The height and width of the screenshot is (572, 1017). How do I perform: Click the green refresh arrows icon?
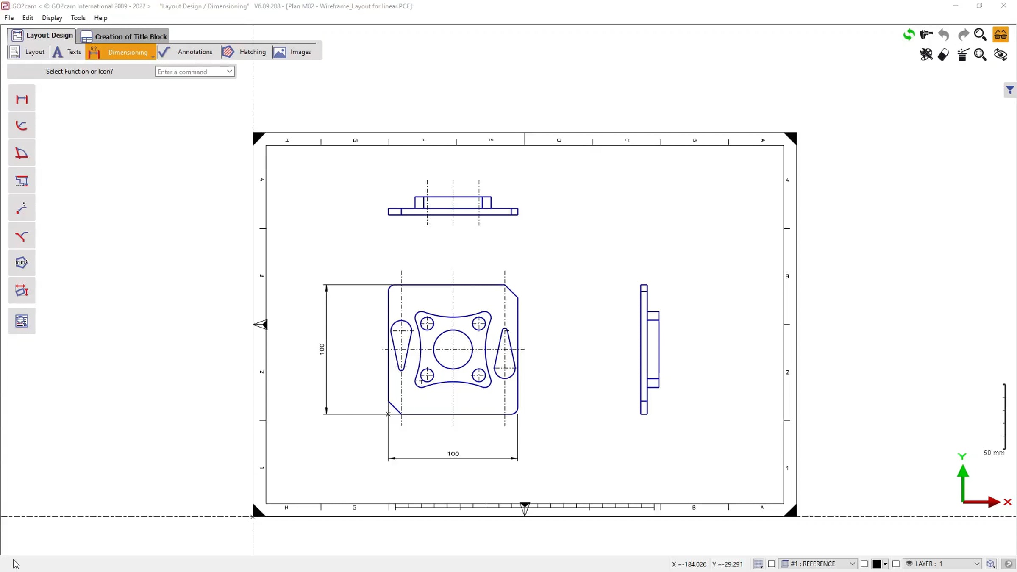(x=909, y=34)
